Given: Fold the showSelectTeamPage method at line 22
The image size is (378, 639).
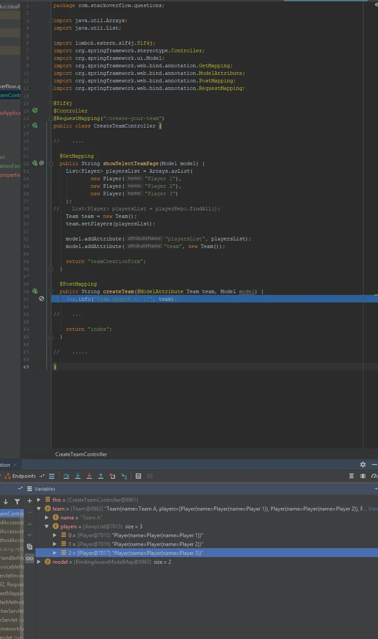Looking at the screenshot, I should 50,163.
